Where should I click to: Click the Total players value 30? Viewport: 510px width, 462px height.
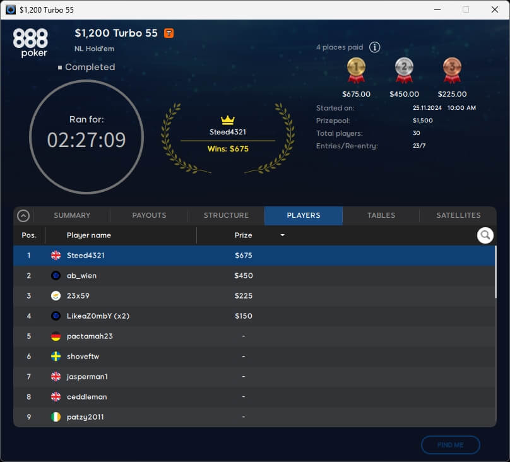(417, 133)
